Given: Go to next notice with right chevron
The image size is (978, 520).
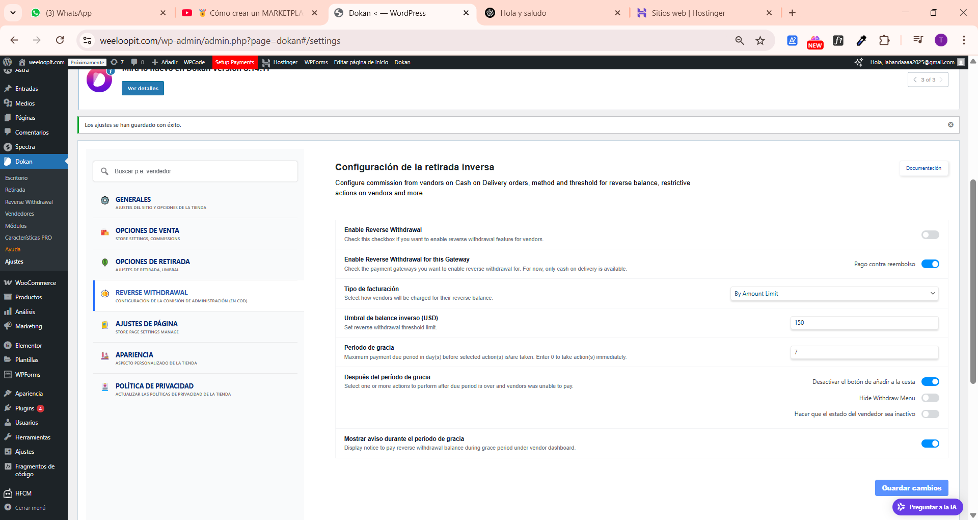Looking at the screenshot, I should click(x=941, y=80).
